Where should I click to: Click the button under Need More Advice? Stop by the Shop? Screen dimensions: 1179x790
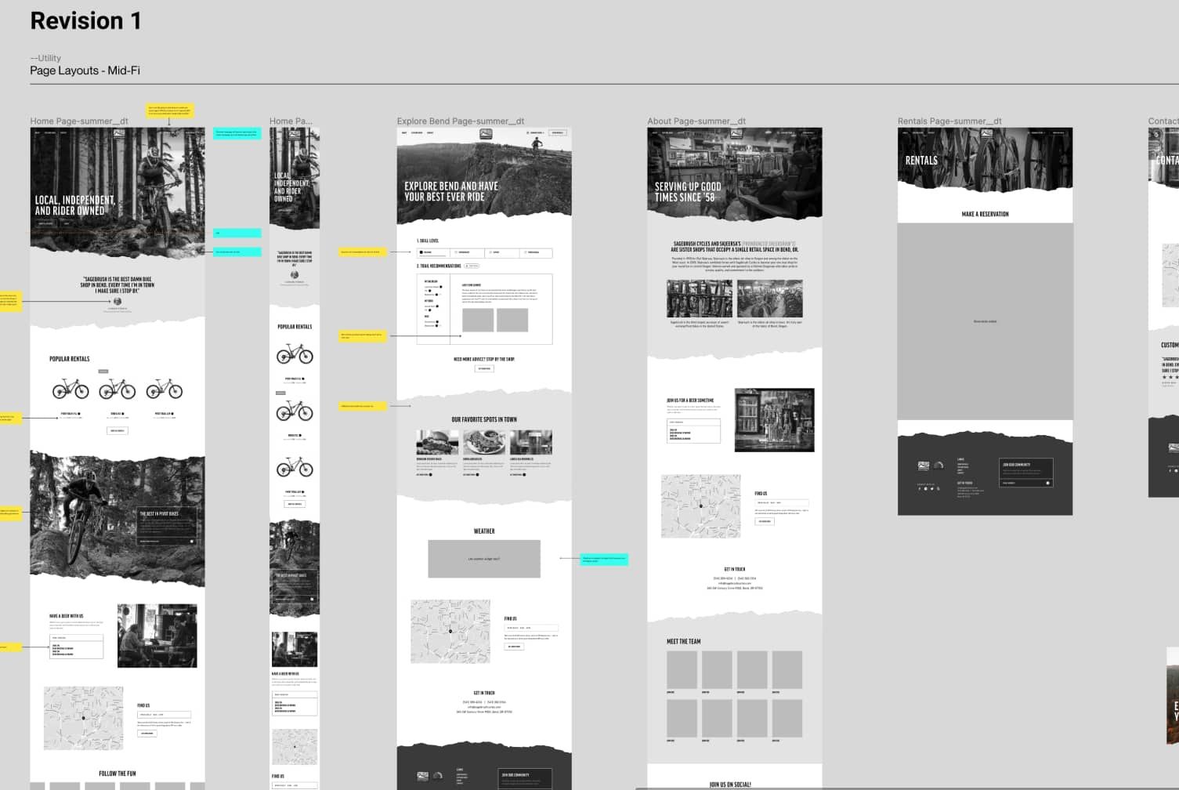[x=484, y=368]
